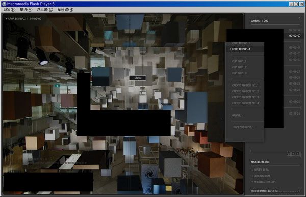Open the 파일(F) menu
This screenshot has width=306, height=197.
click(9, 9)
